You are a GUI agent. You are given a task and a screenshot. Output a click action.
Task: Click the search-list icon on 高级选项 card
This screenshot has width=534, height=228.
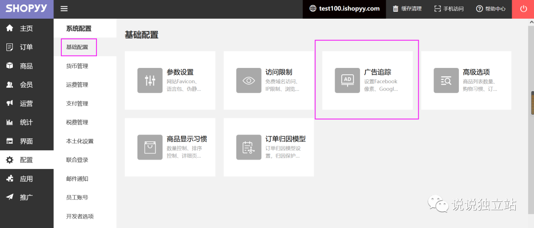[446, 80]
